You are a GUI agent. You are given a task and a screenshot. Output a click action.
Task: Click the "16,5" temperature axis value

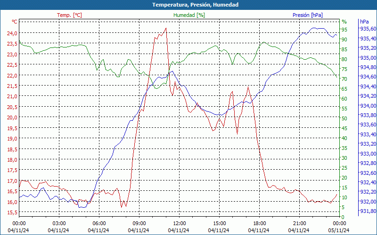(12, 191)
